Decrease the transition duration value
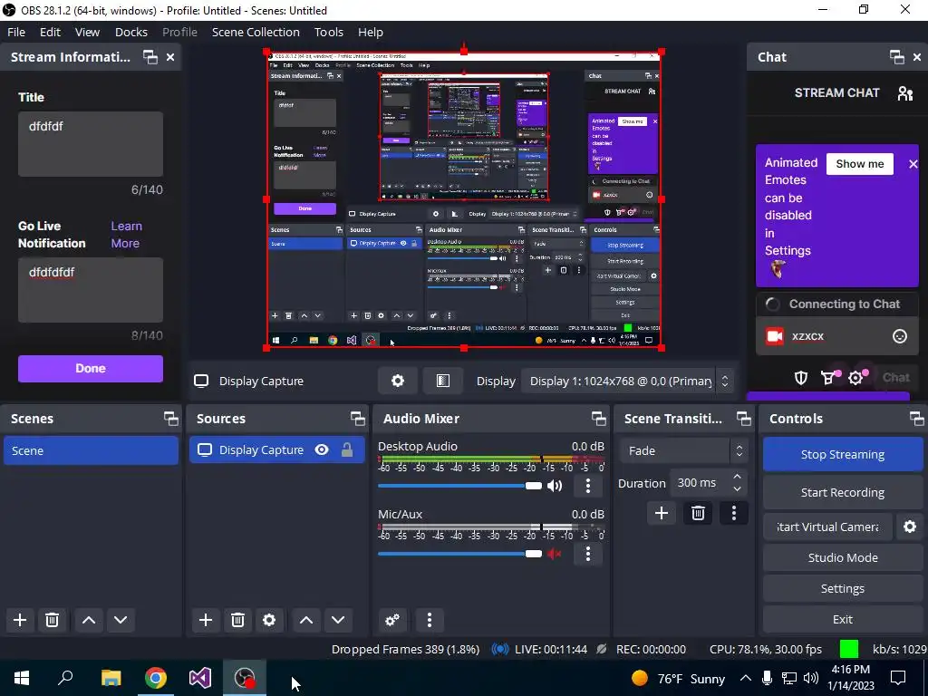The height and width of the screenshot is (696, 928). click(737, 488)
